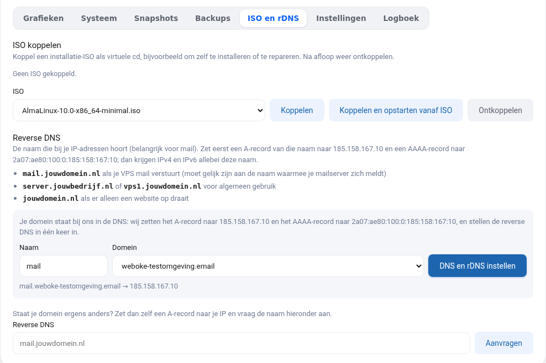546x363 pixels.
Task: Open the Grafieken tab
Action: 44,18
